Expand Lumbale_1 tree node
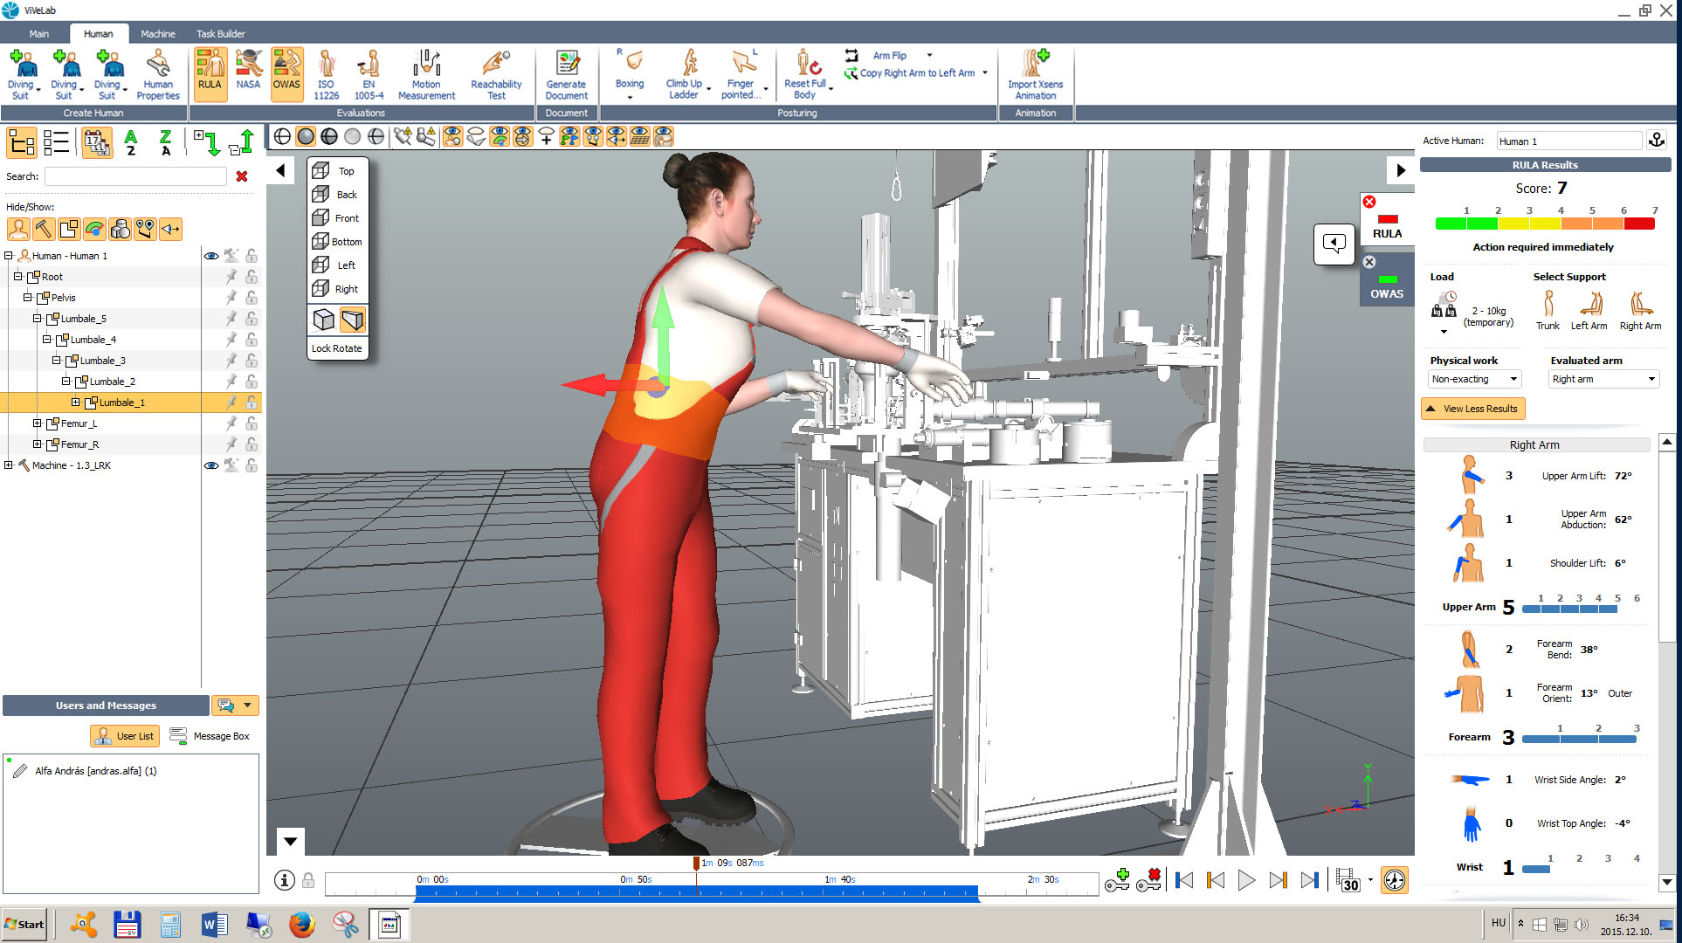Image resolution: width=1682 pixels, height=943 pixels. tap(76, 403)
